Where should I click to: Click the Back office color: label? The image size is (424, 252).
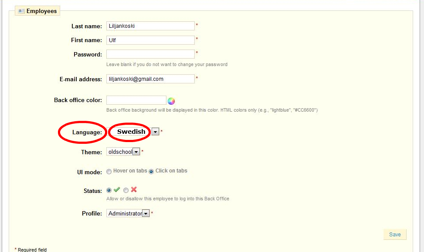click(x=78, y=100)
